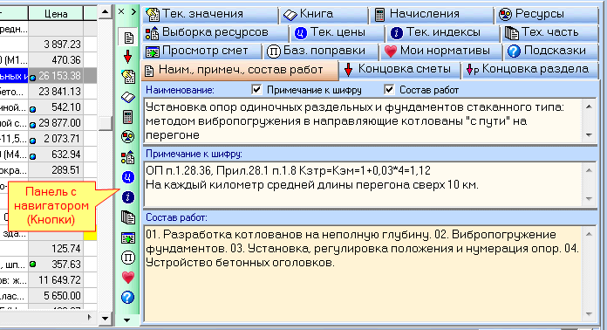Click scroll up arrow in Примечание field
This screenshot has height=330, width=607.
[589, 170]
